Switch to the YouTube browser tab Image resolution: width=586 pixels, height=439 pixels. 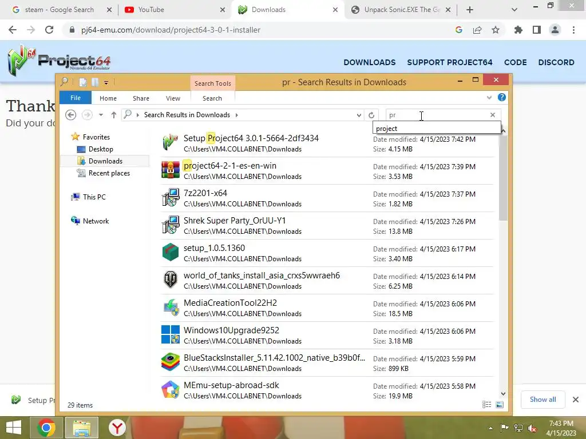pyautogui.click(x=175, y=10)
